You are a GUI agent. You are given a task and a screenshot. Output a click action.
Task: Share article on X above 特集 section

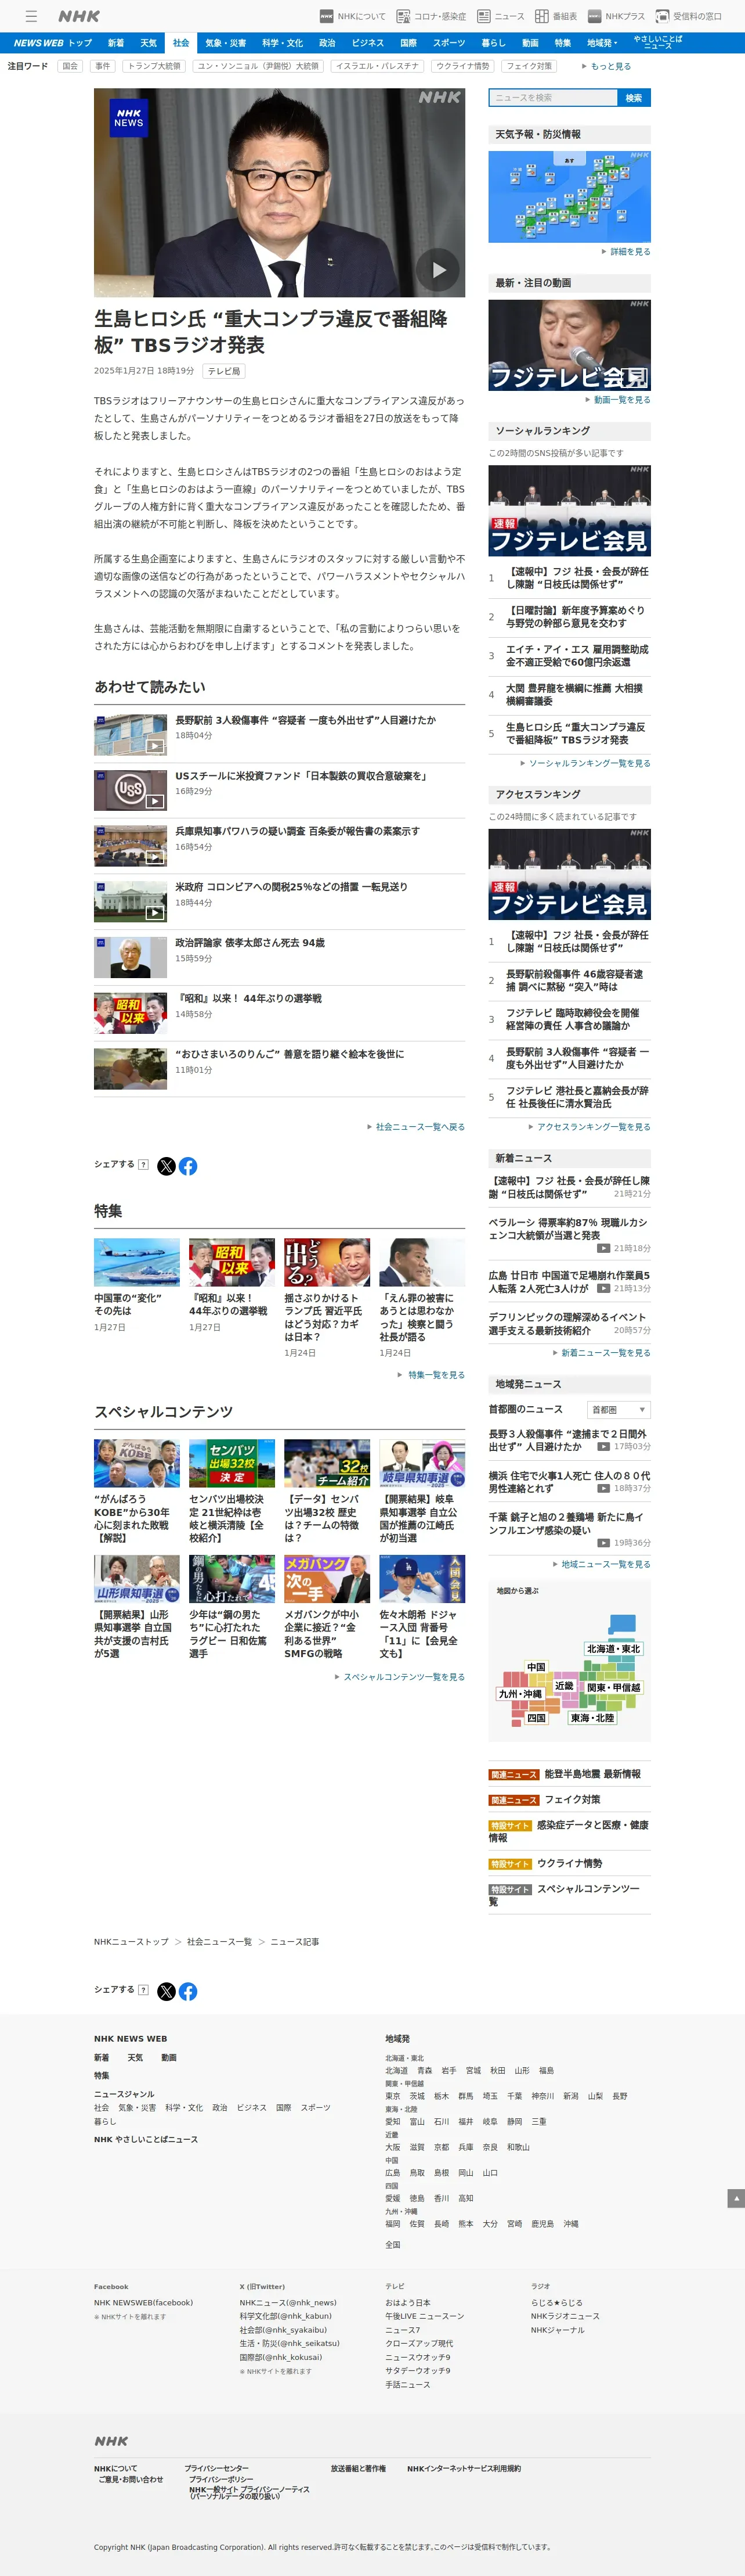[x=167, y=1166]
